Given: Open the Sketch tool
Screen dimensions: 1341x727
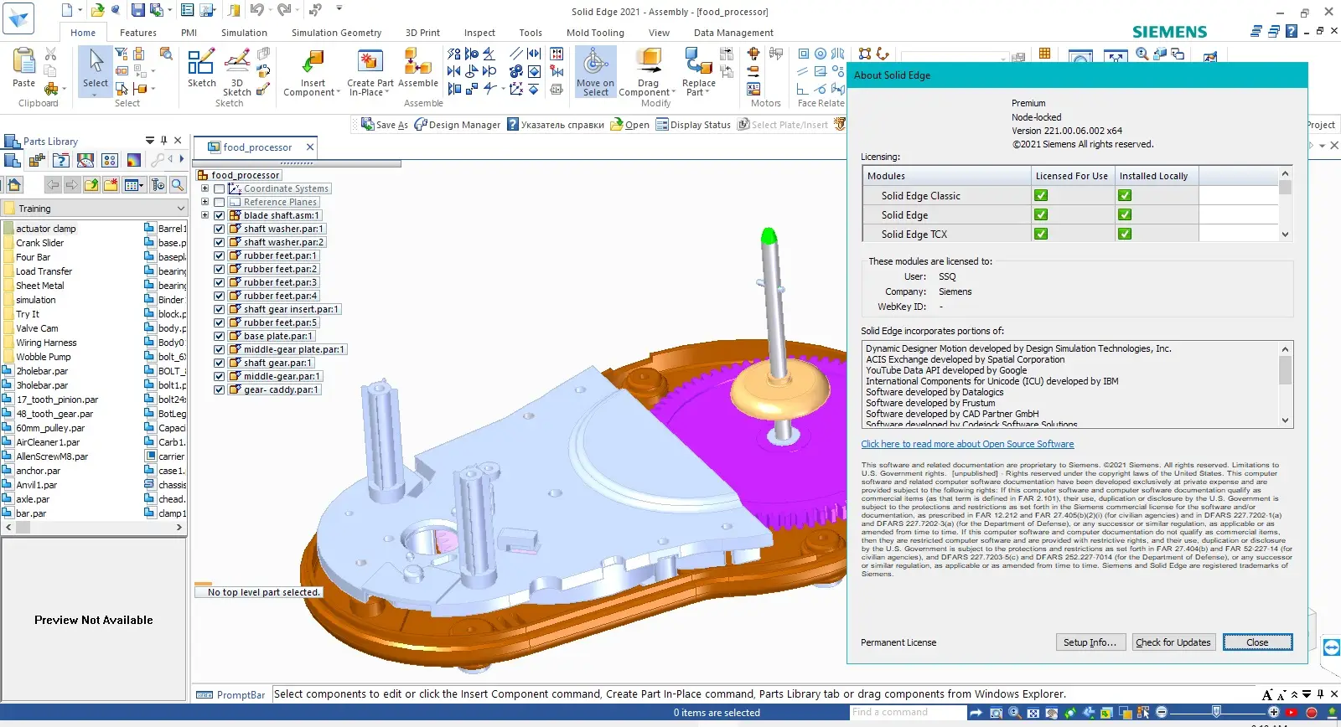Looking at the screenshot, I should click(201, 67).
